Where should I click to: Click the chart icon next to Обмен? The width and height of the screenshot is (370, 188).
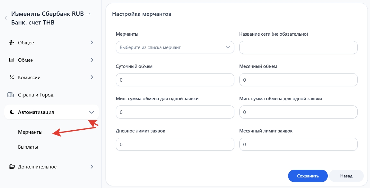[12, 60]
